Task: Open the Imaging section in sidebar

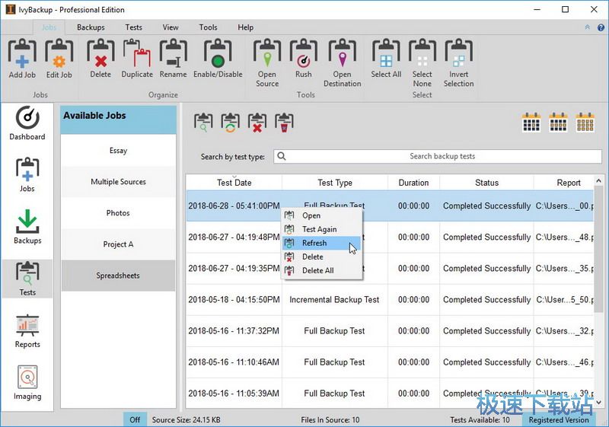Action: tap(27, 382)
